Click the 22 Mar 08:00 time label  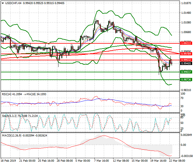[x=177, y=161]
